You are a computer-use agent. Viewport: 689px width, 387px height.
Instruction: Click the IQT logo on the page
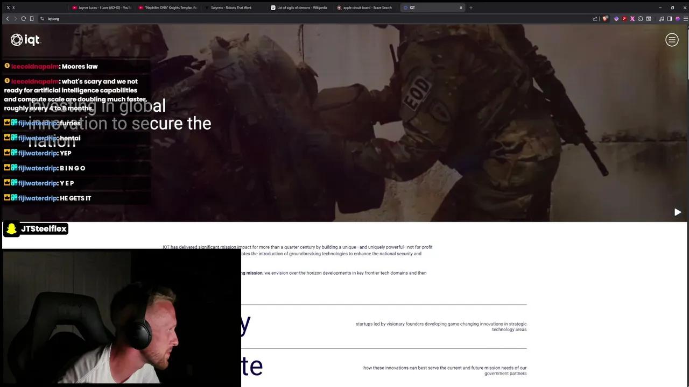(25, 40)
